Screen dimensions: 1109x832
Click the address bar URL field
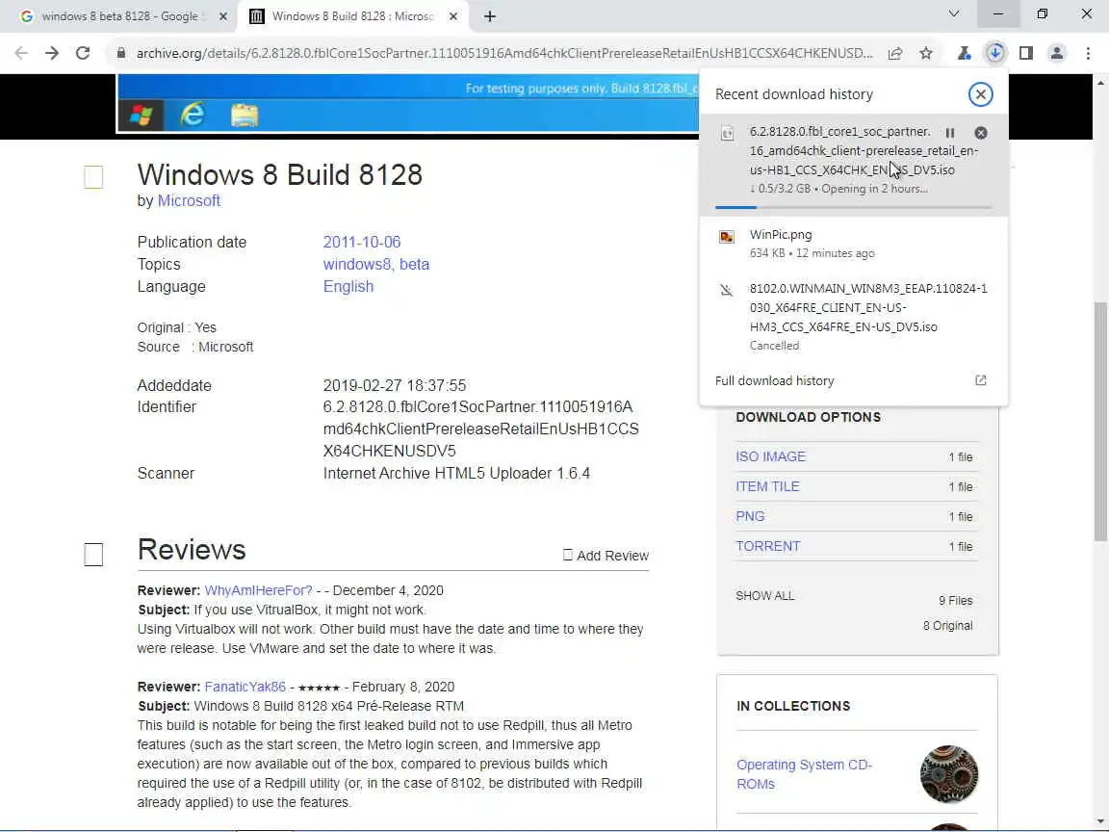(503, 53)
